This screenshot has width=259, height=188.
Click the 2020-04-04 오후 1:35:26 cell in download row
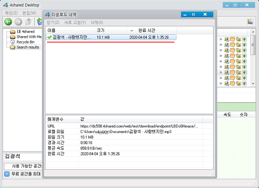coord(149,37)
